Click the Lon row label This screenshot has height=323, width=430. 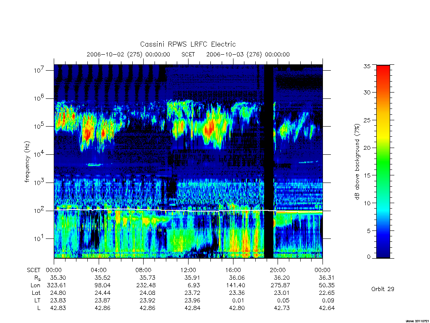coord(35,286)
